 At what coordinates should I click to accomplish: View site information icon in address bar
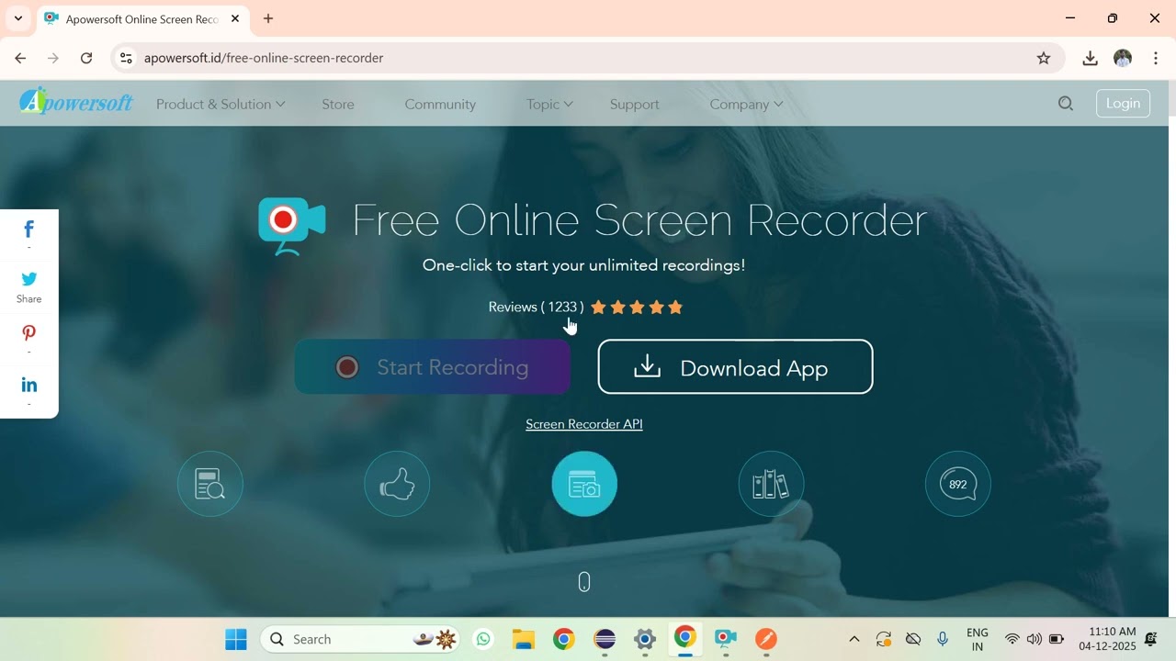click(x=127, y=58)
